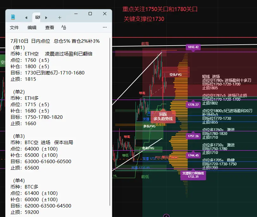Click the 1744.45 price label

click(x=193, y=155)
